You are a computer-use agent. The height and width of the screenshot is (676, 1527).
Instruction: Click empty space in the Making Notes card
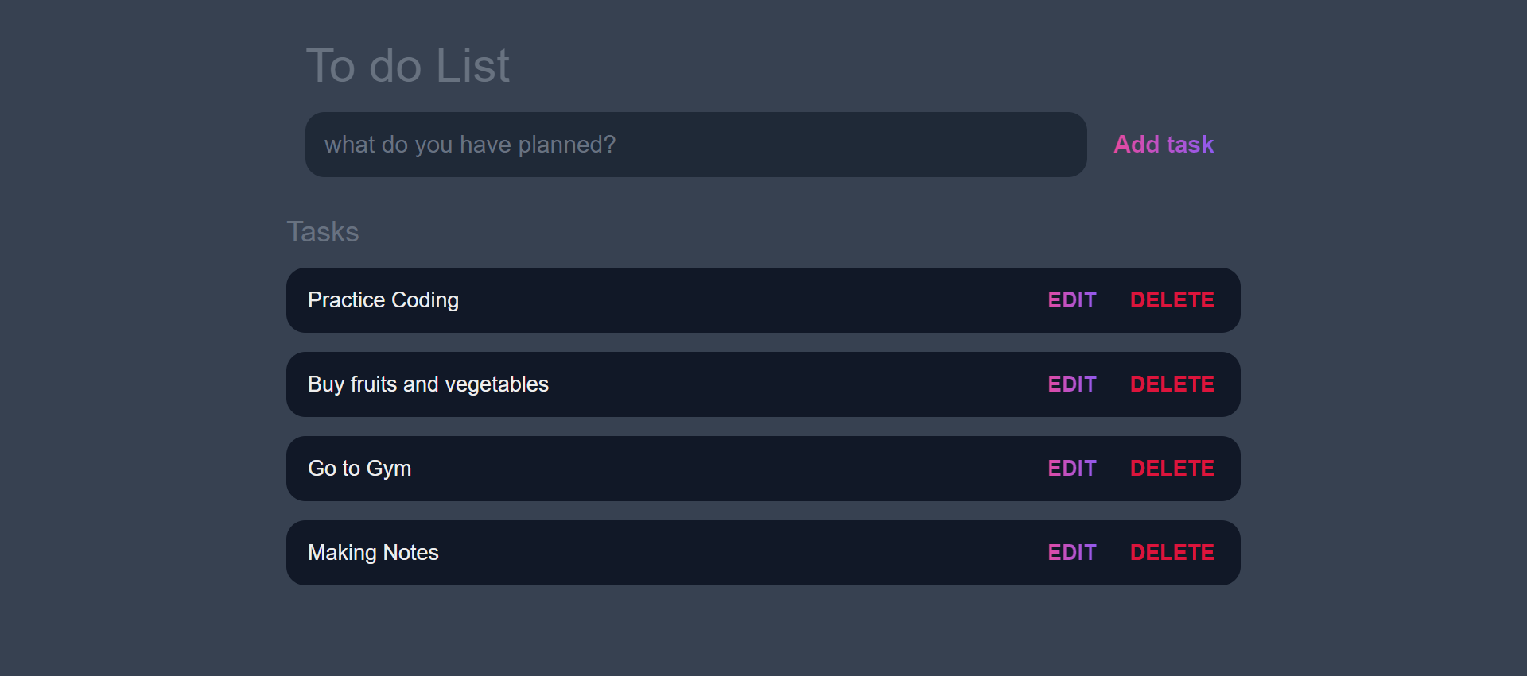click(740, 553)
